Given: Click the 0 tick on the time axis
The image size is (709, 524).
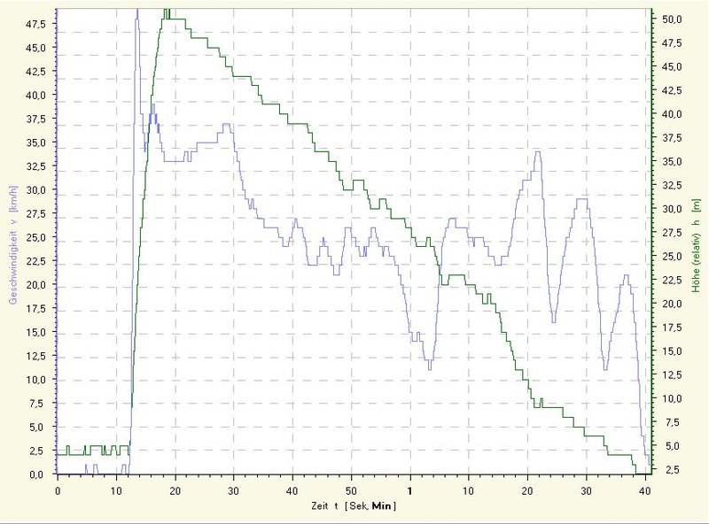Looking at the screenshot, I should coord(58,489).
